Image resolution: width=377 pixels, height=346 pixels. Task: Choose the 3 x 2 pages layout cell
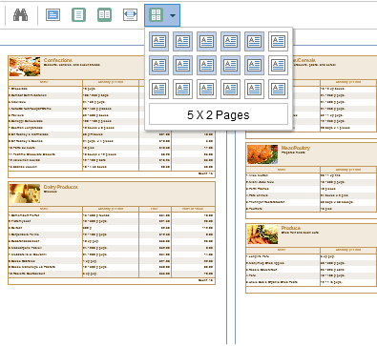pyautogui.click(x=206, y=65)
